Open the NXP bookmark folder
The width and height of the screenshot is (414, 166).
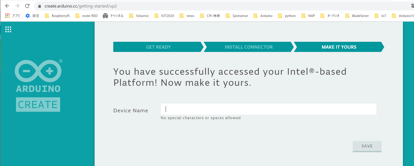[x=308, y=15]
